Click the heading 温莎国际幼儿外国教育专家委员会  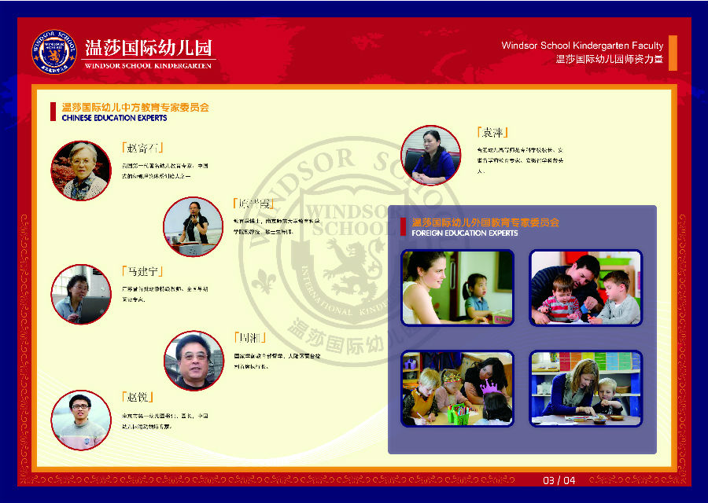tap(485, 222)
